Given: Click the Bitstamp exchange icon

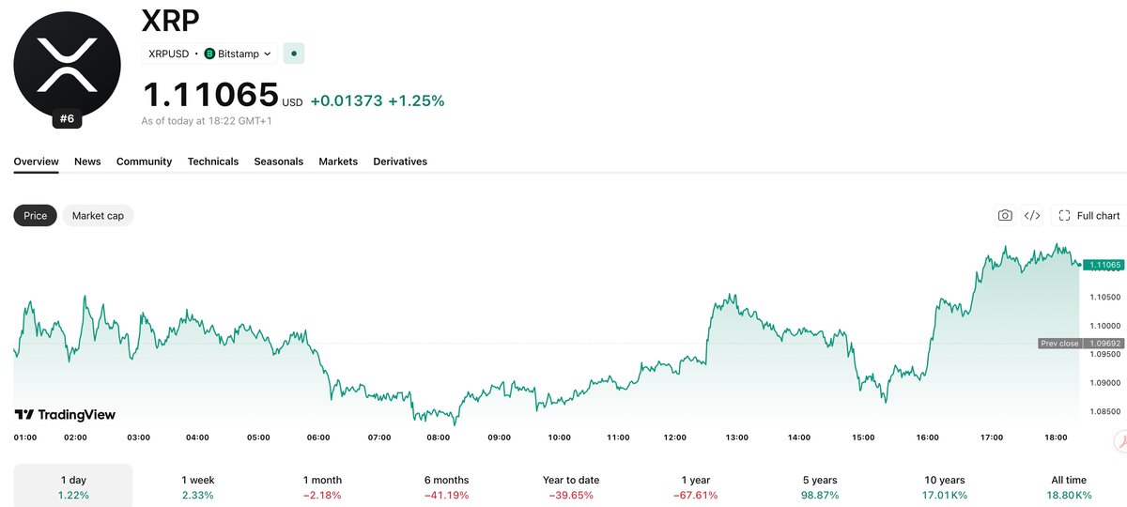Looking at the screenshot, I should point(209,54).
